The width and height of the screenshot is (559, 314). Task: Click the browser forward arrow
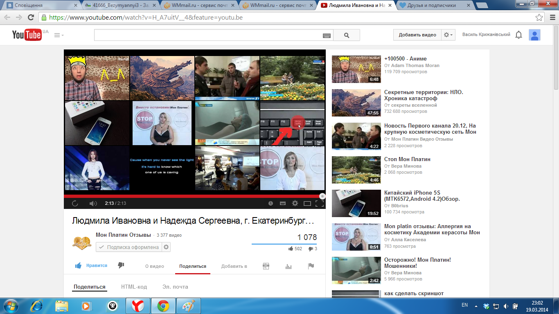[19, 18]
